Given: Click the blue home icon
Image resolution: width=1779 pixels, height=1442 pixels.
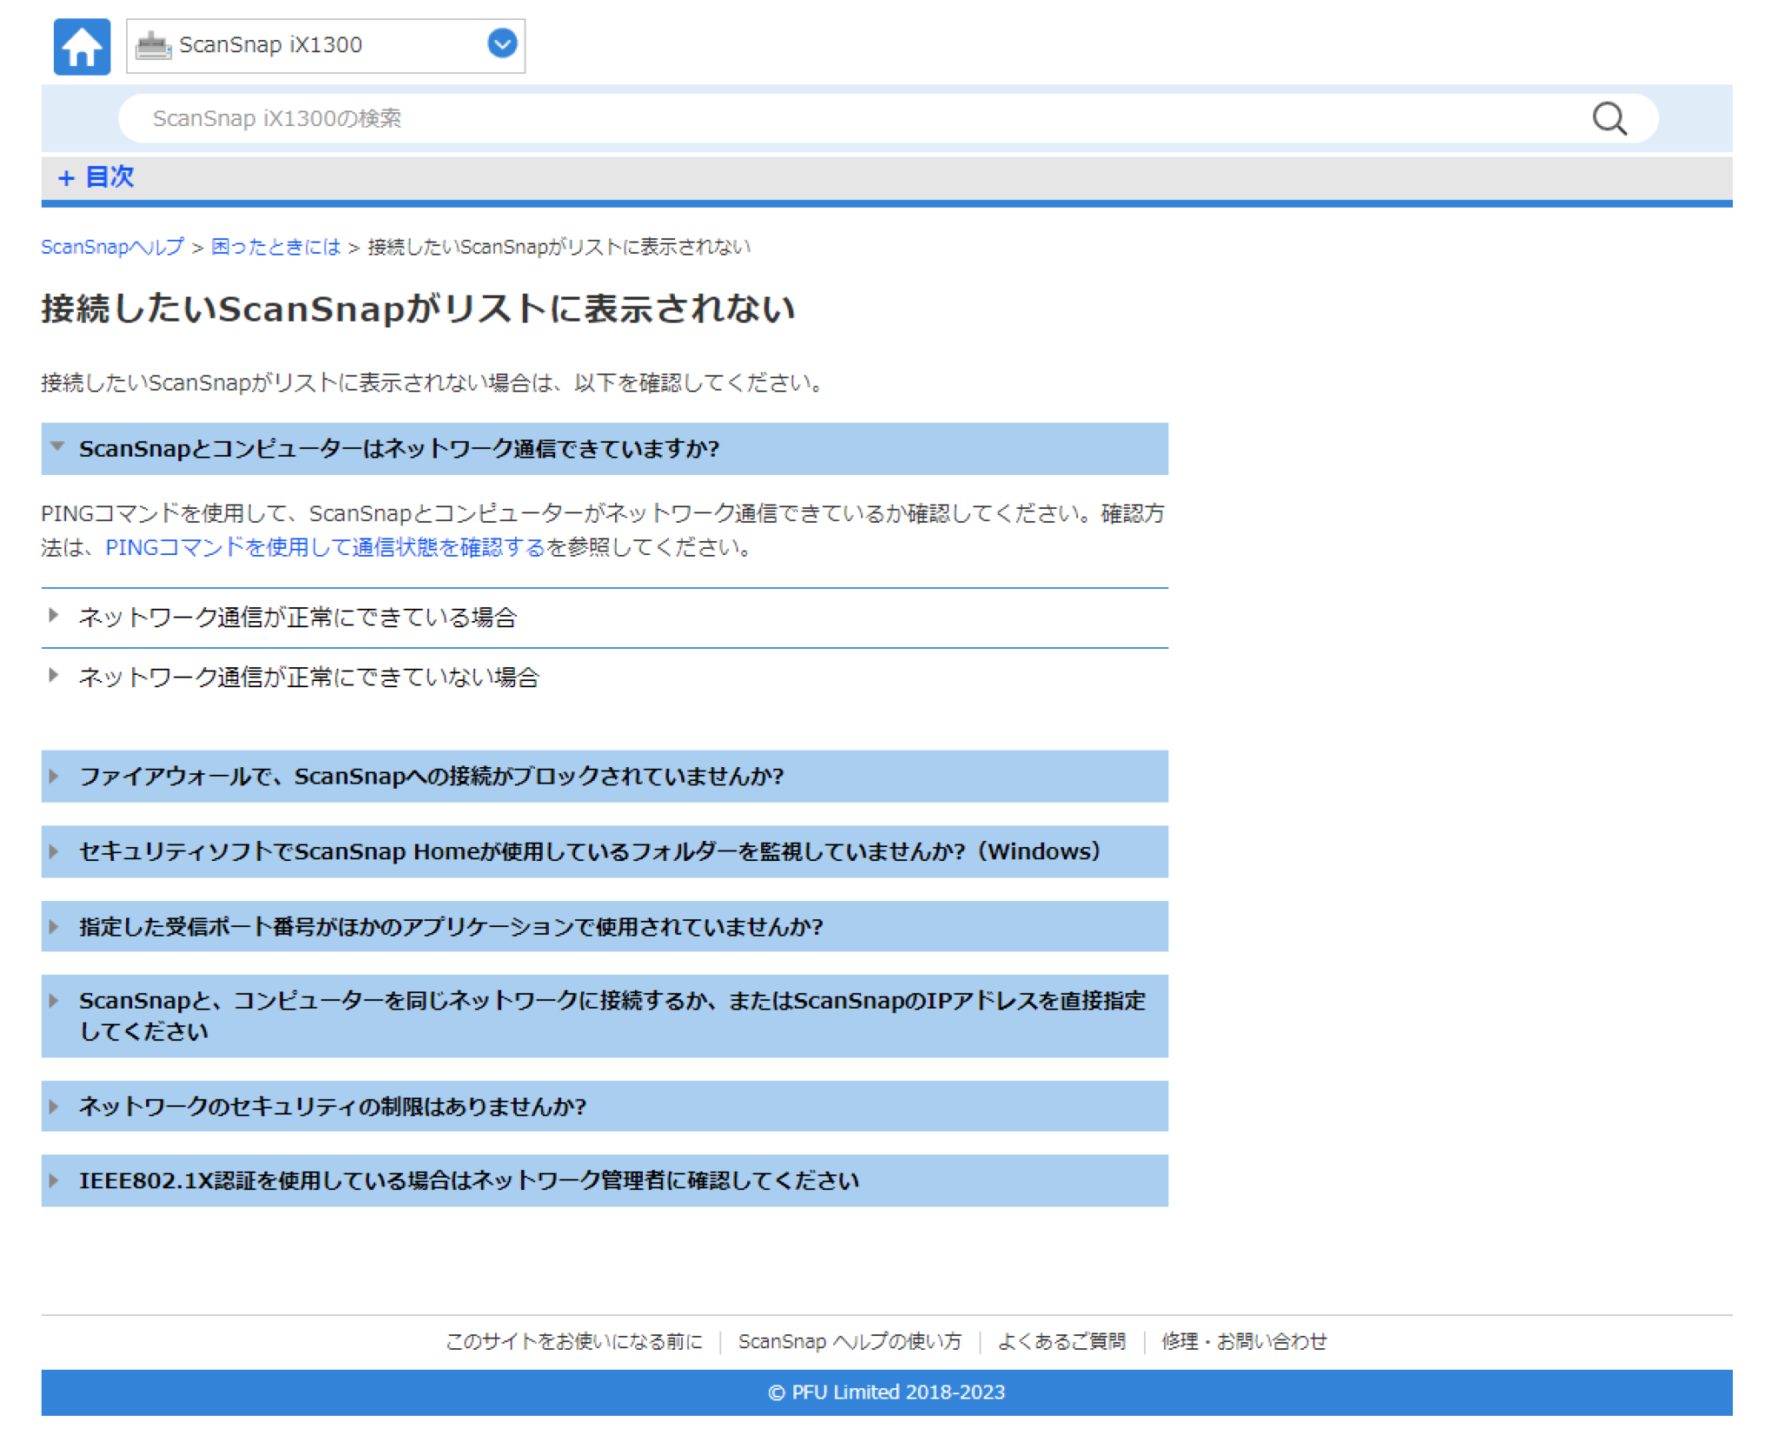Looking at the screenshot, I should tap(82, 46).
